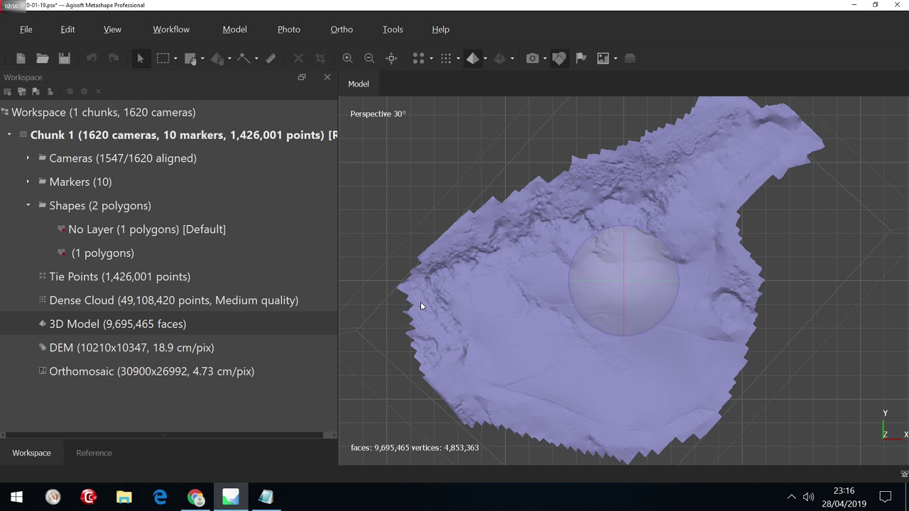909x511 pixels.
Task: Open the selection tool dropdown arrow
Action: tap(175, 58)
